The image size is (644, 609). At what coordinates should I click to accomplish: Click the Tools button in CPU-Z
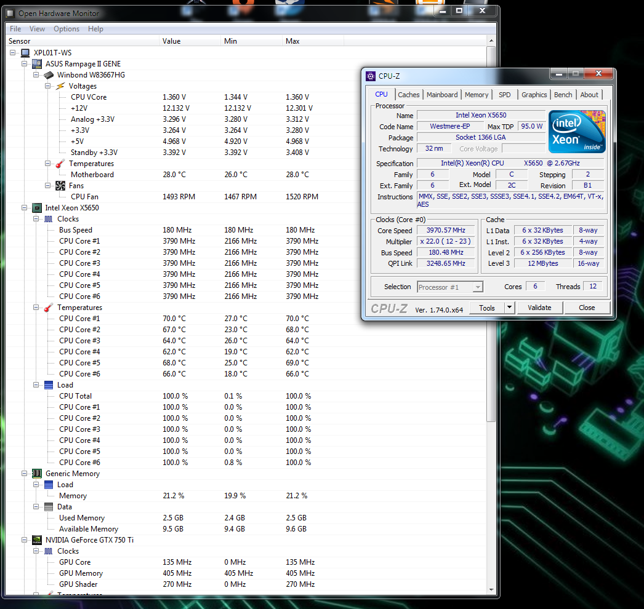487,308
